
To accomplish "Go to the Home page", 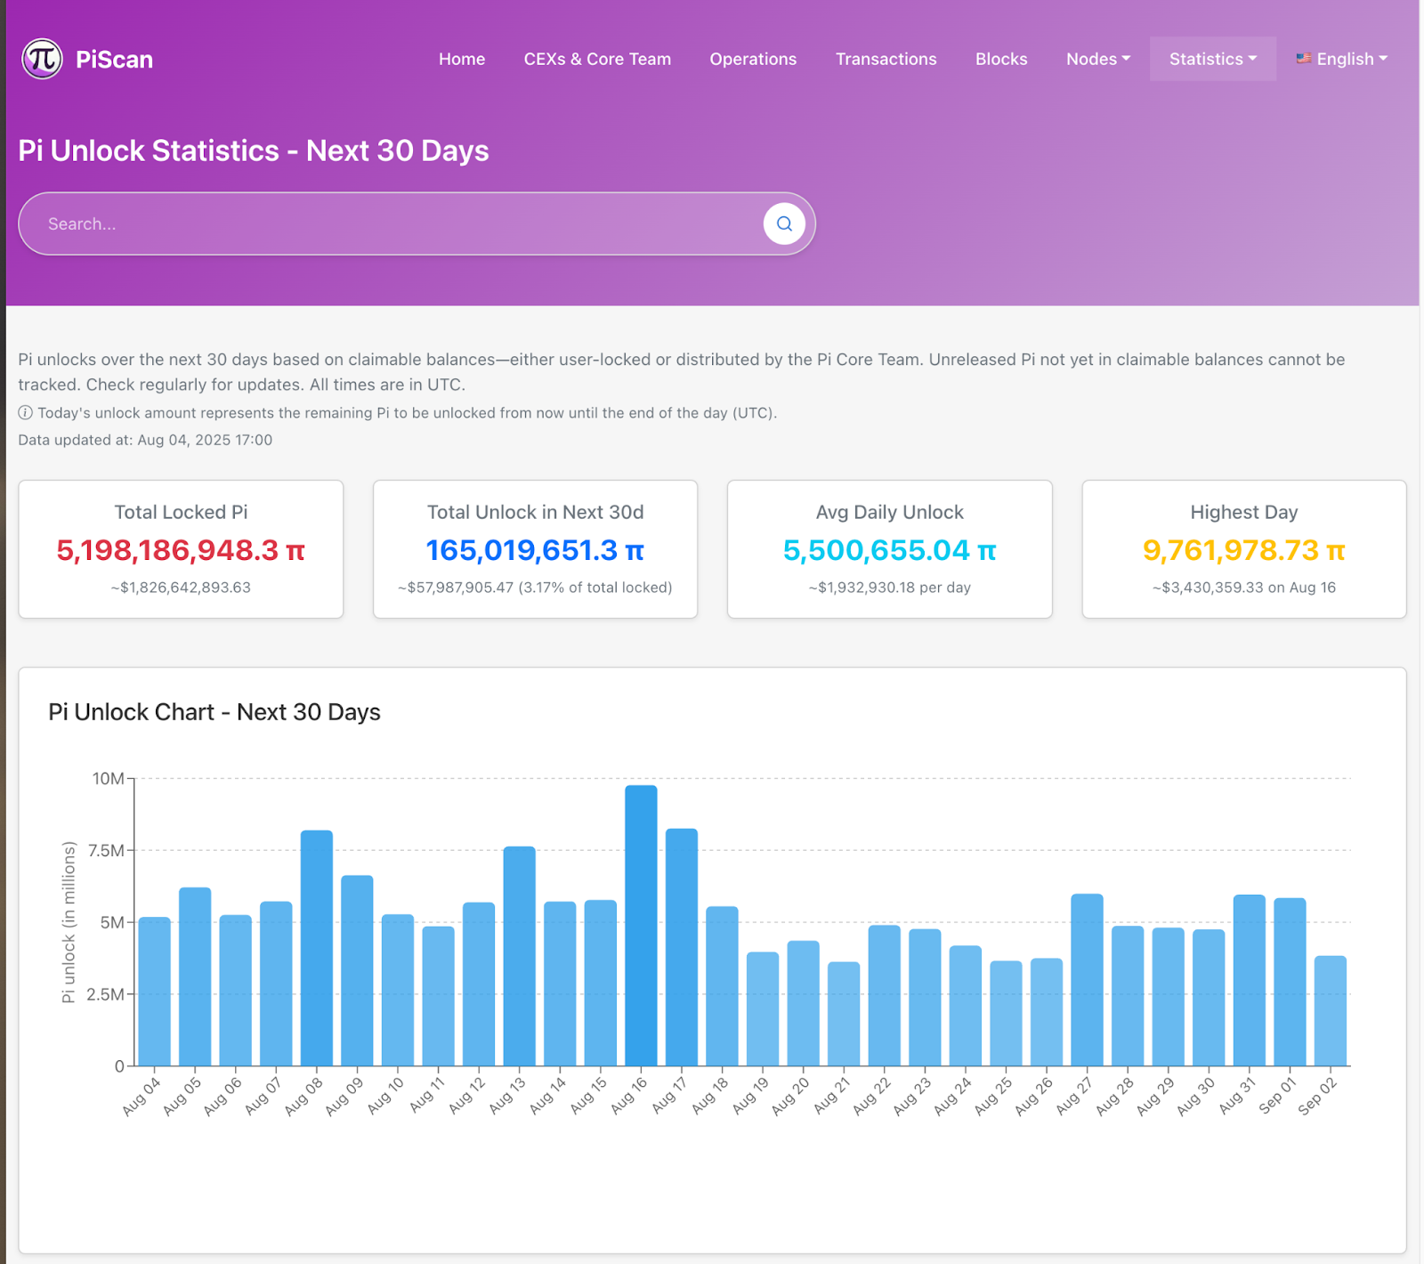I will (462, 59).
